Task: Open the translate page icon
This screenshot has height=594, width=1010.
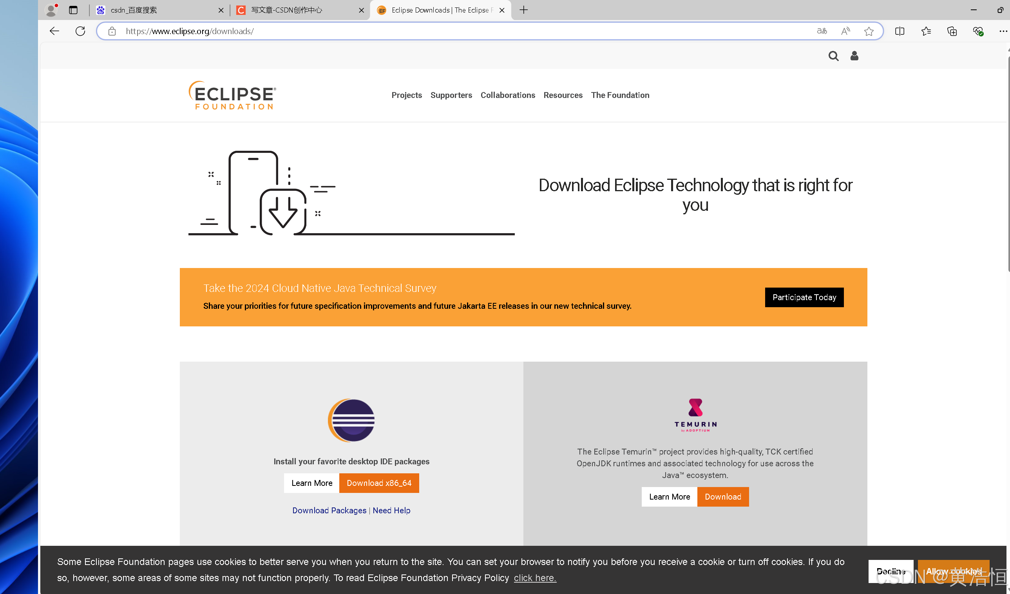Action: pyautogui.click(x=822, y=31)
